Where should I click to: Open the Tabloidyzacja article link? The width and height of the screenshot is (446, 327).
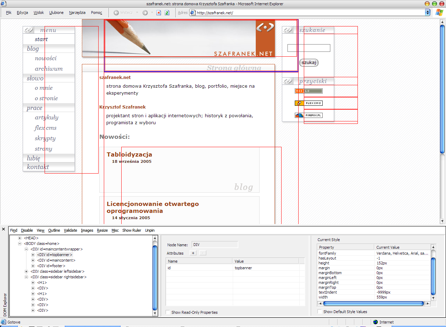[129, 154]
